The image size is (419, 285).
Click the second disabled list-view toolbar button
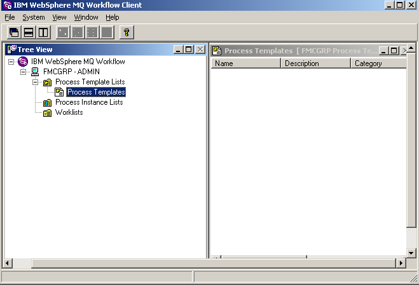[78, 32]
